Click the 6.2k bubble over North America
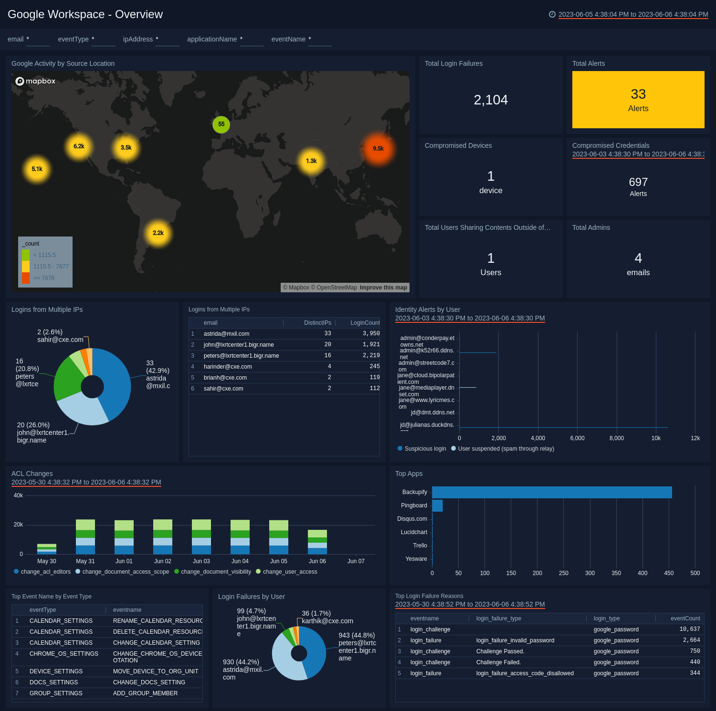This screenshot has height=711, width=716. pyautogui.click(x=78, y=146)
